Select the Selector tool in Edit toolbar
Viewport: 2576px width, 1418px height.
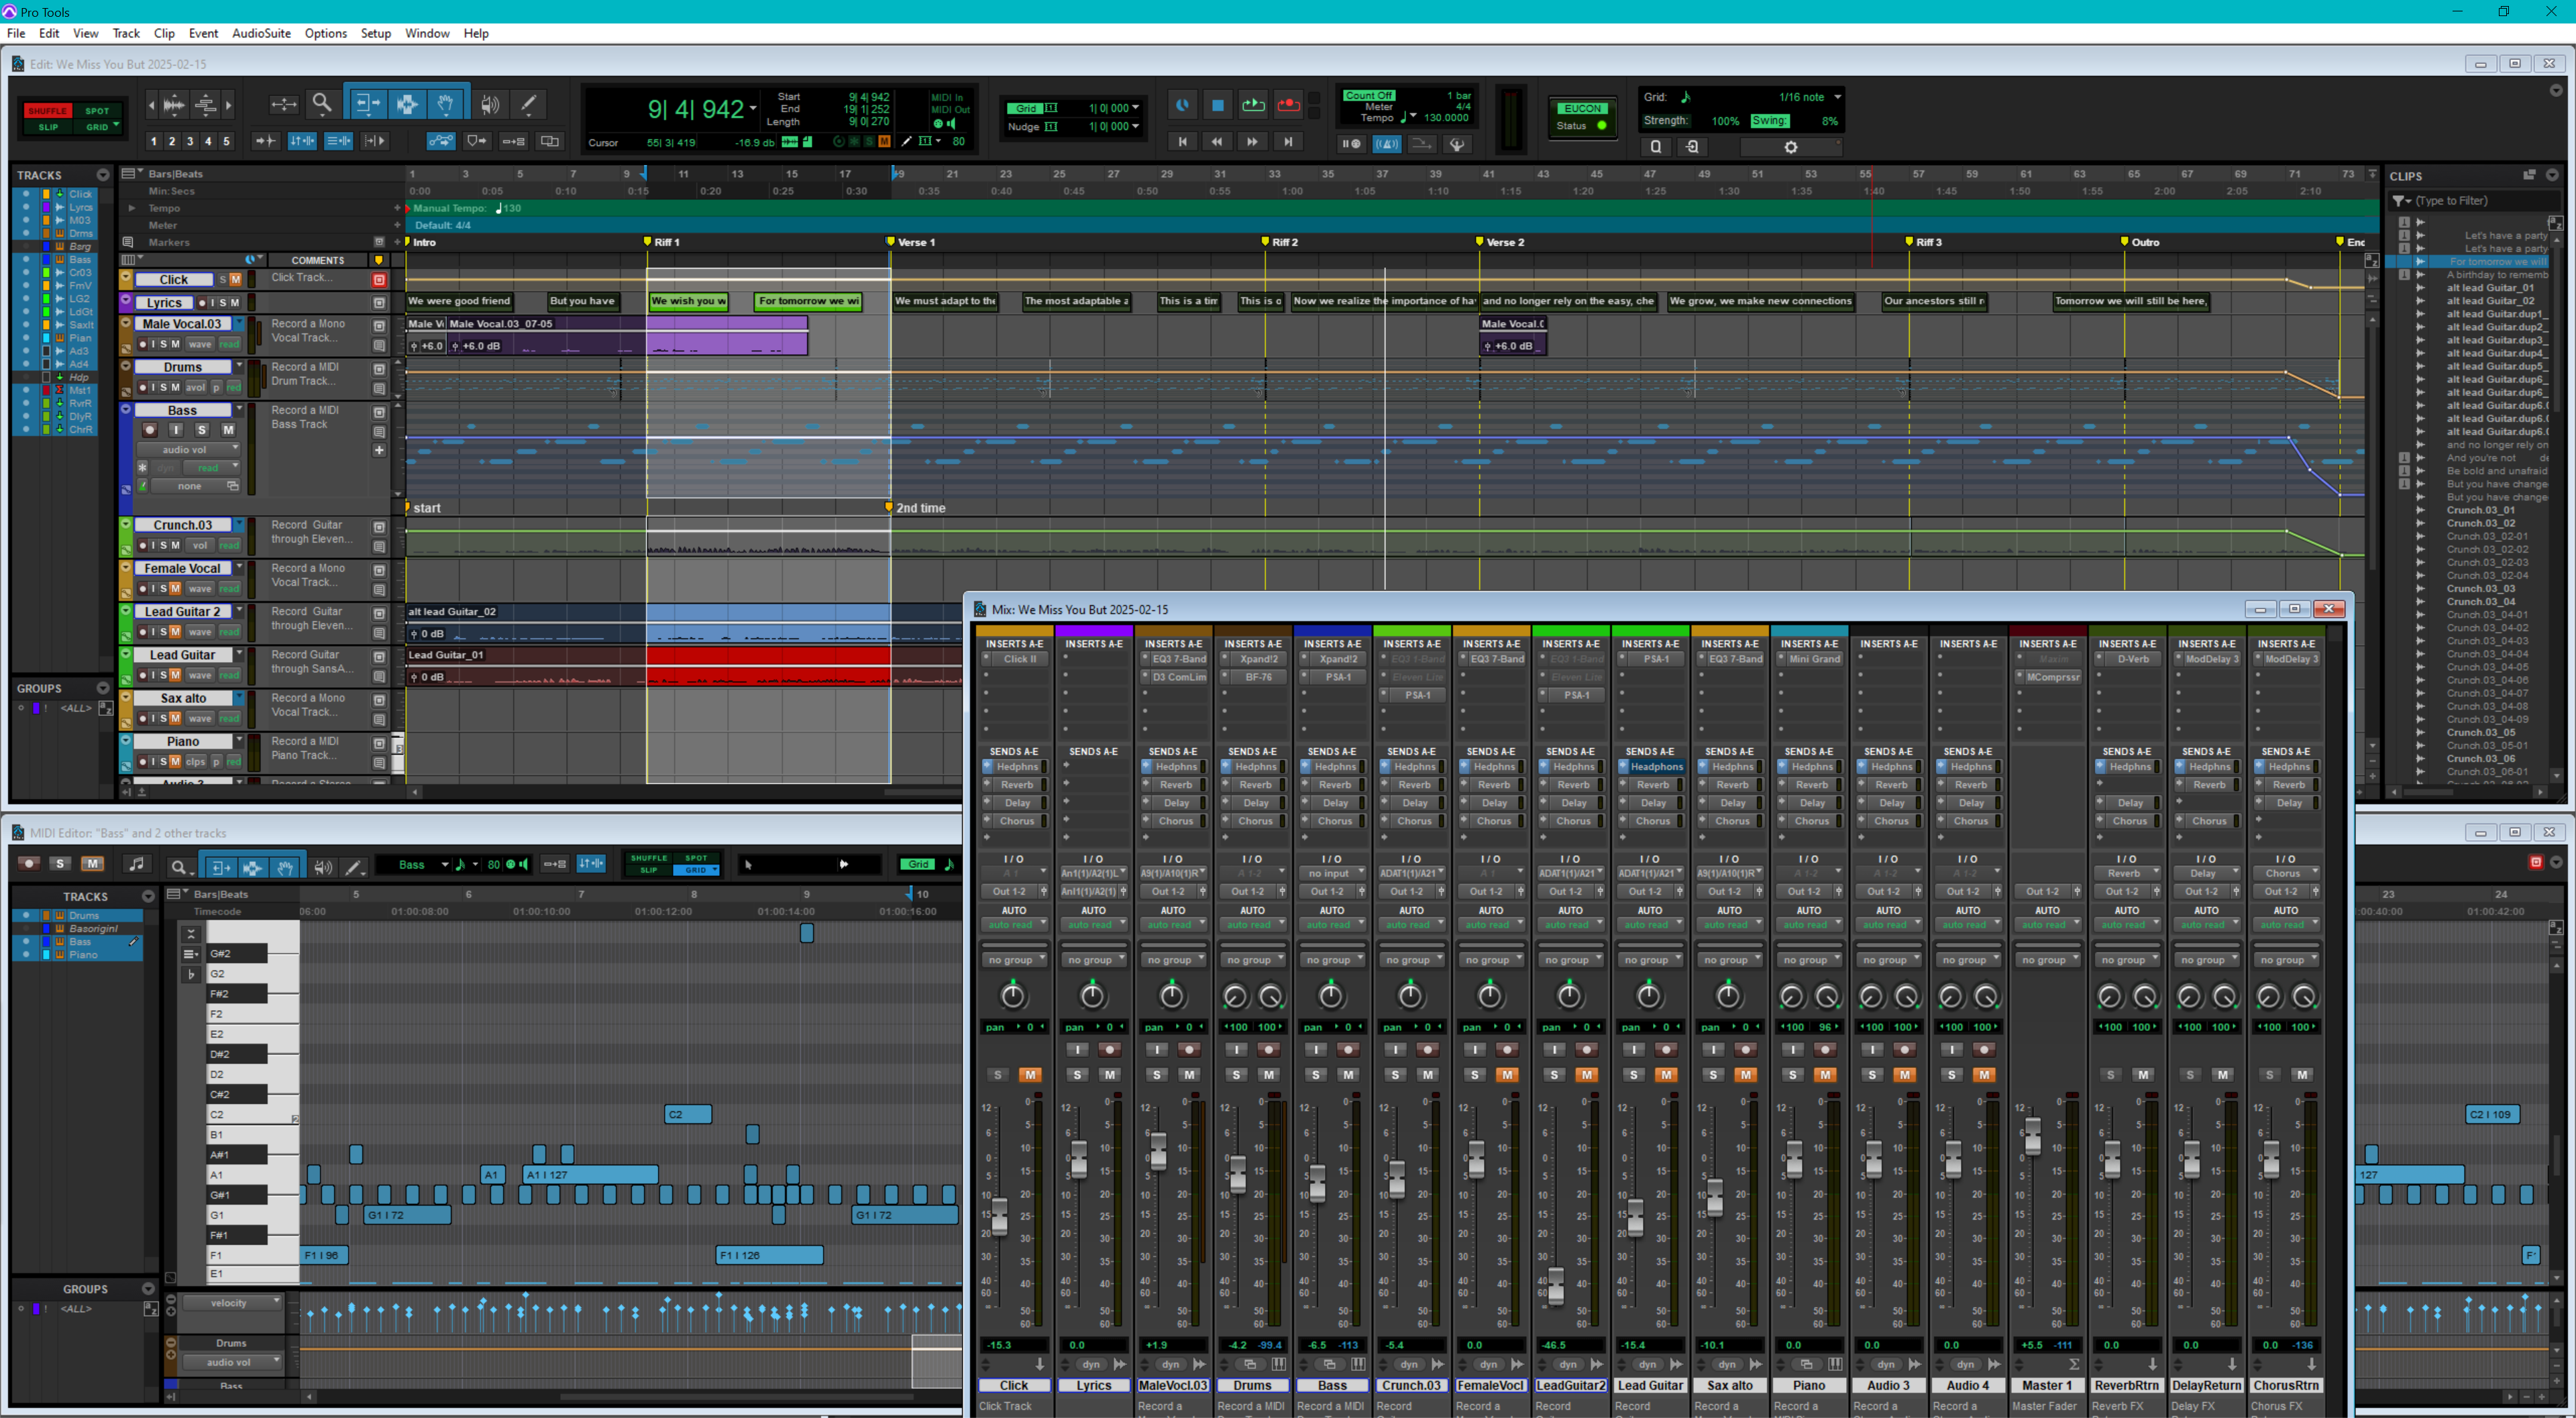coord(406,104)
